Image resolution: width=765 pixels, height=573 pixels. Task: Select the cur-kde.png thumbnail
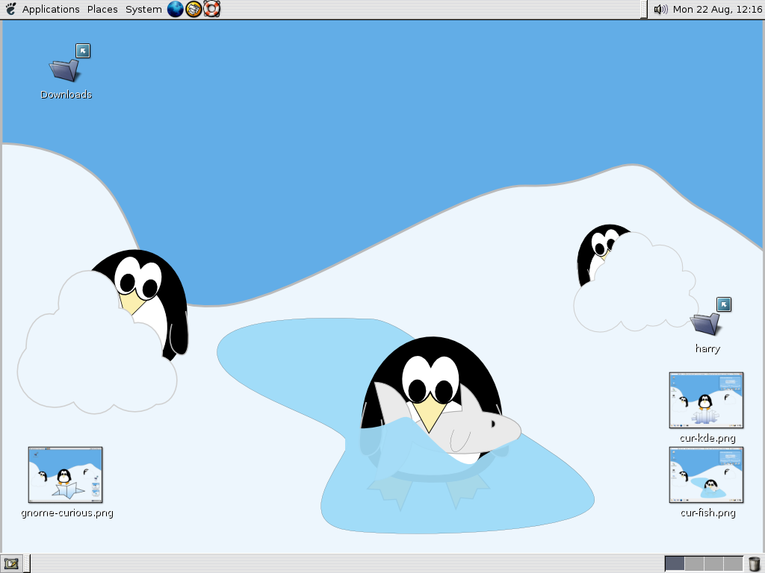click(x=706, y=401)
